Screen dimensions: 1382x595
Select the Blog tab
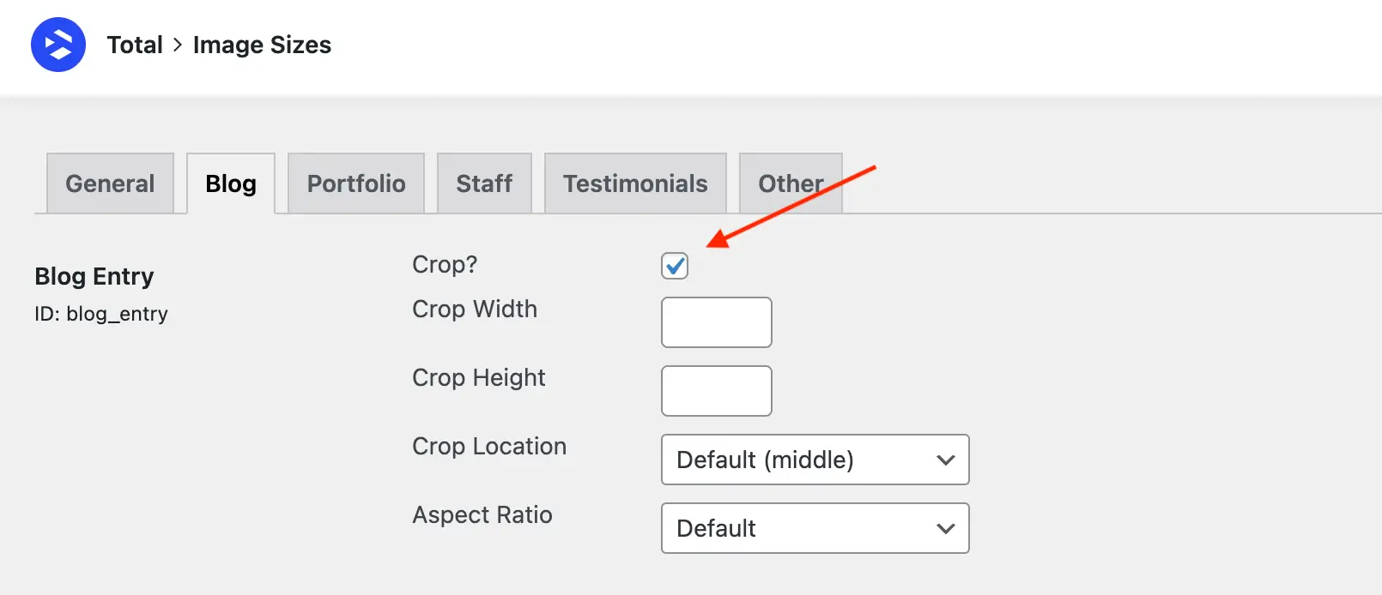(231, 183)
